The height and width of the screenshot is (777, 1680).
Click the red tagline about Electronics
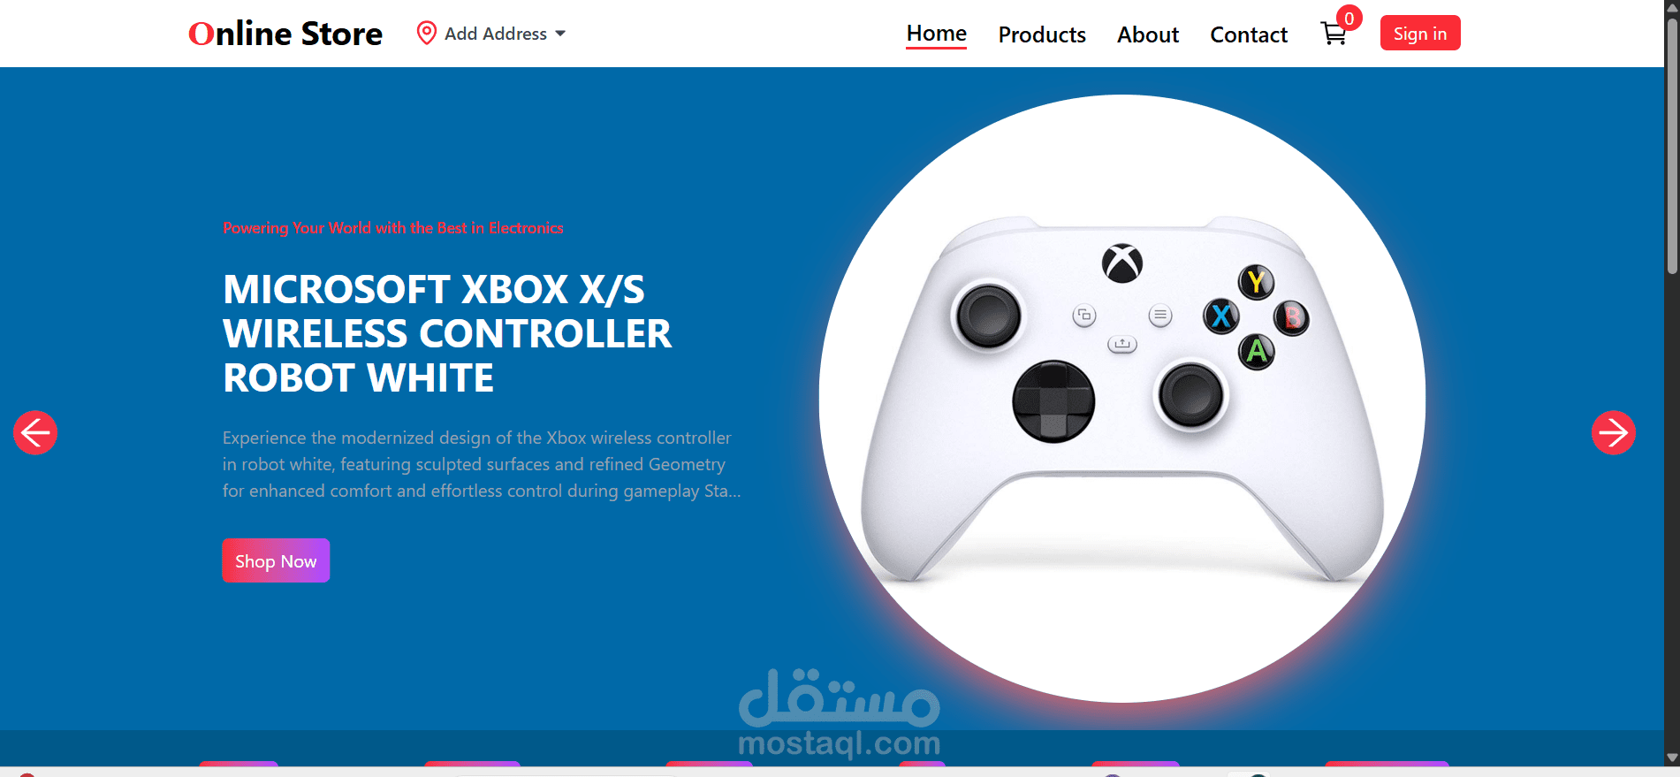(393, 228)
